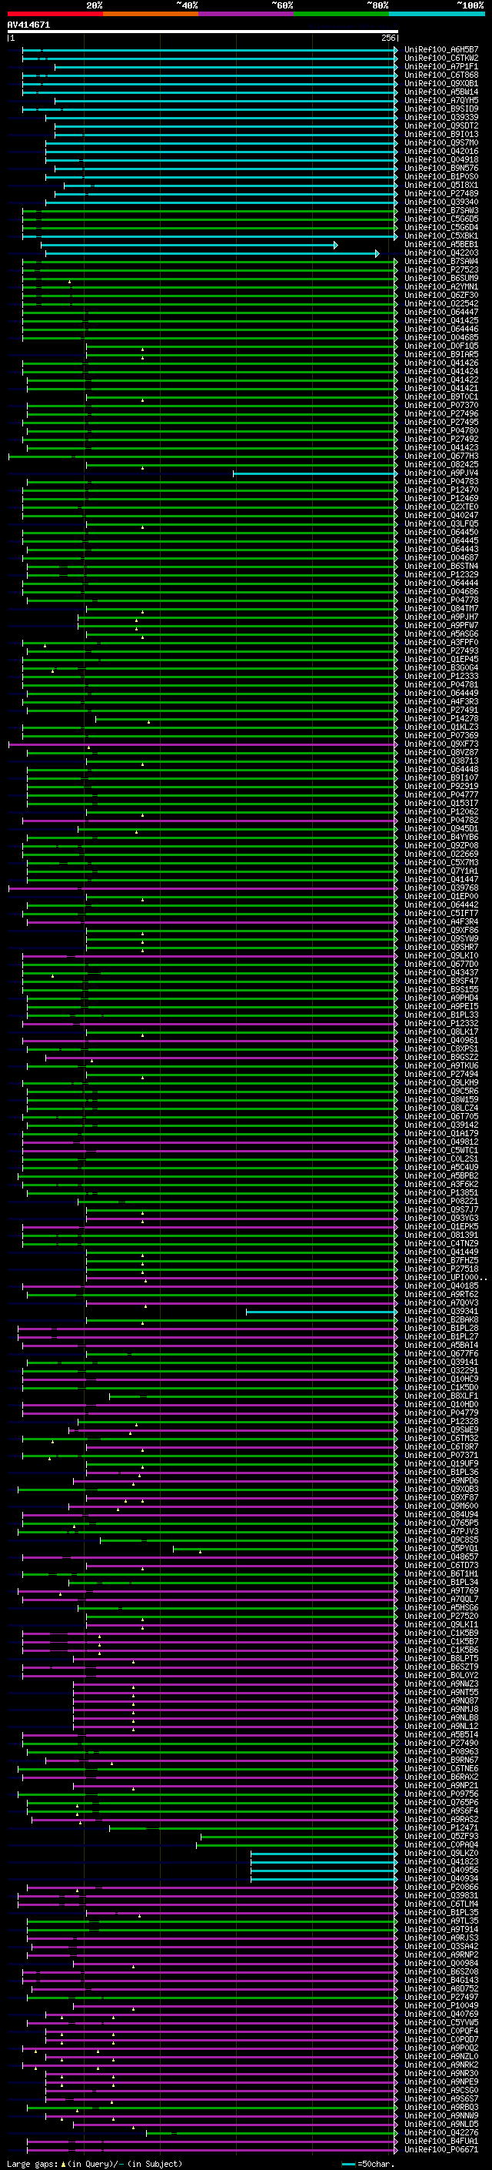Select hit label UniRef100_B2BAK8

click(x=441, y=1319)
